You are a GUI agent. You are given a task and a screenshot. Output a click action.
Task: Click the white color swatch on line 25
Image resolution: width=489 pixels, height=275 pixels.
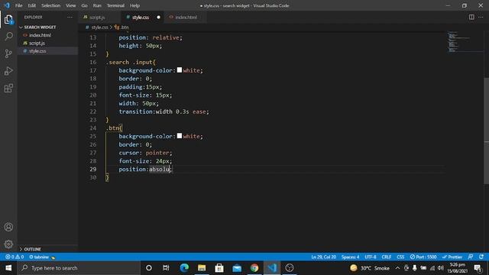point(180,136)
